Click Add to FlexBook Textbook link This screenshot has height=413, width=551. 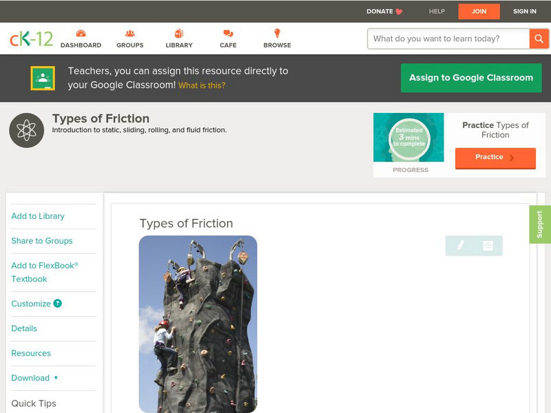point(45,272)
